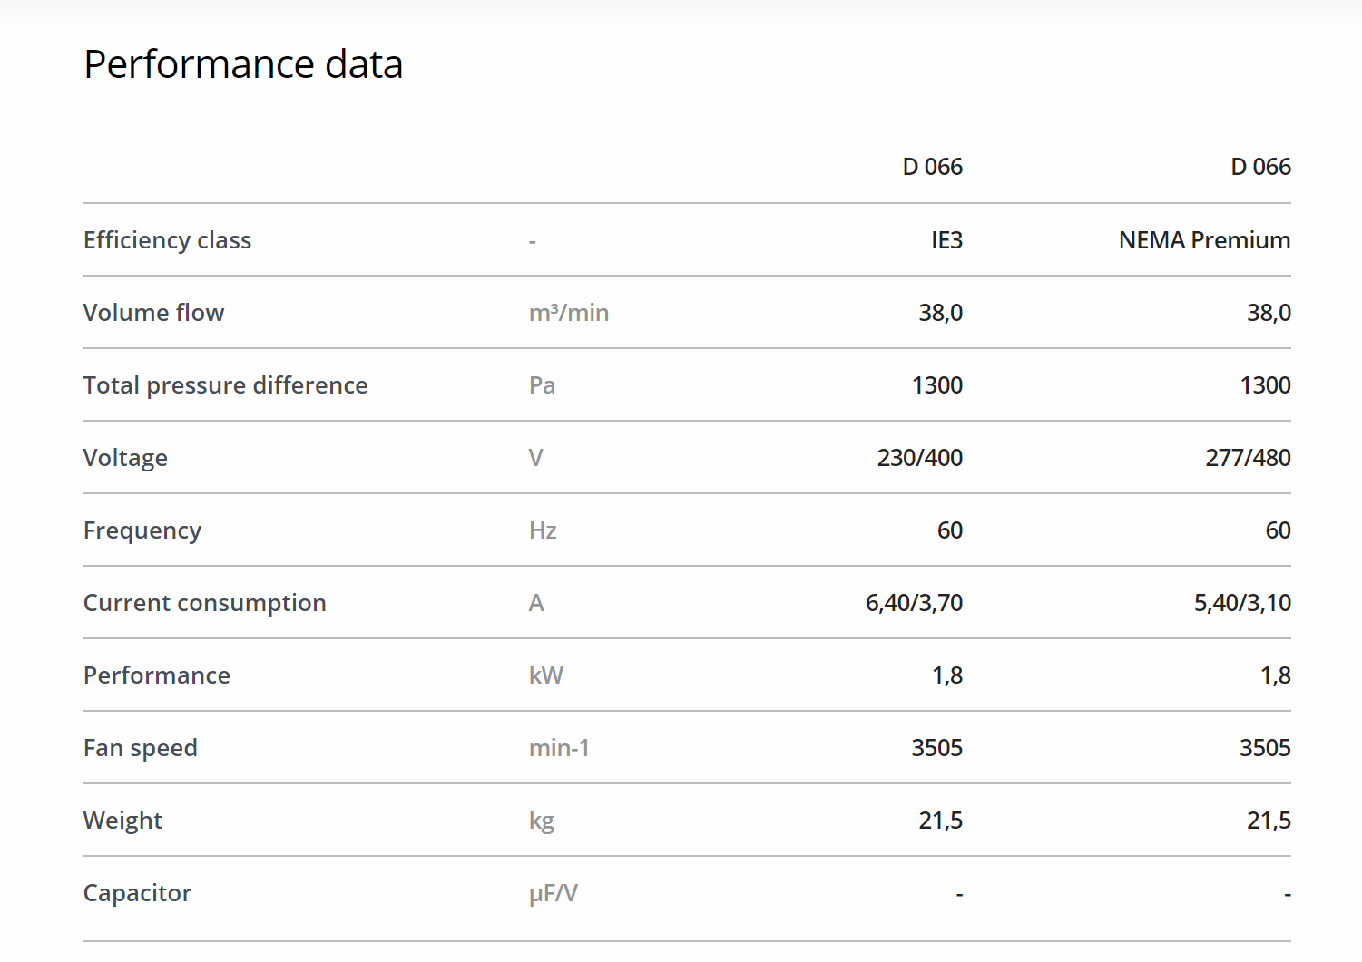The image size is (1362, 962).
Task: Click the "Performance data" heading
Action: tap(243, 64)
